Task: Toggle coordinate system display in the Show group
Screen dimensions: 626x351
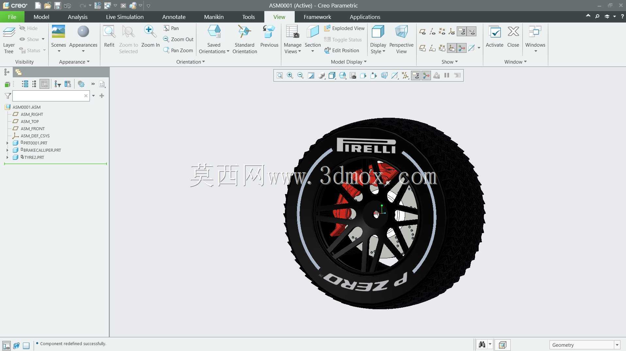Action: click(452, 32)
